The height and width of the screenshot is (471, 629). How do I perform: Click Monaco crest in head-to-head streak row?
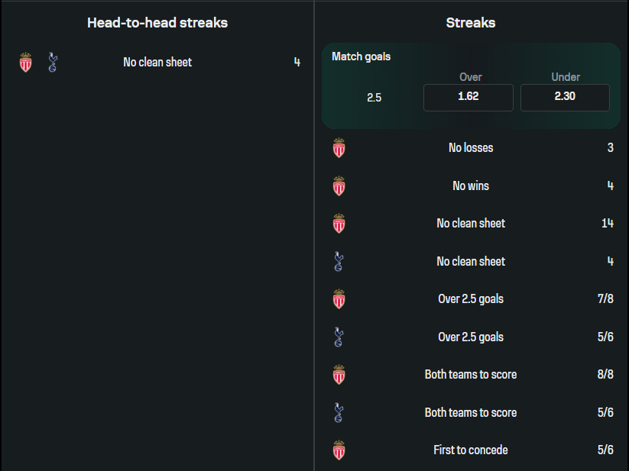point(26,63)
